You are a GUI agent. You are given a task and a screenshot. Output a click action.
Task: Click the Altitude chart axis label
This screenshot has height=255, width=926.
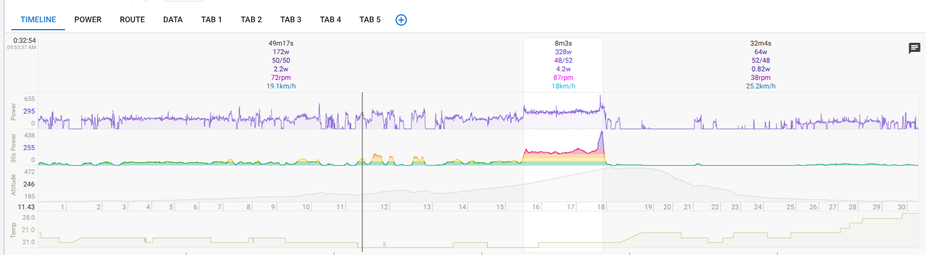[x=13, y=184]
